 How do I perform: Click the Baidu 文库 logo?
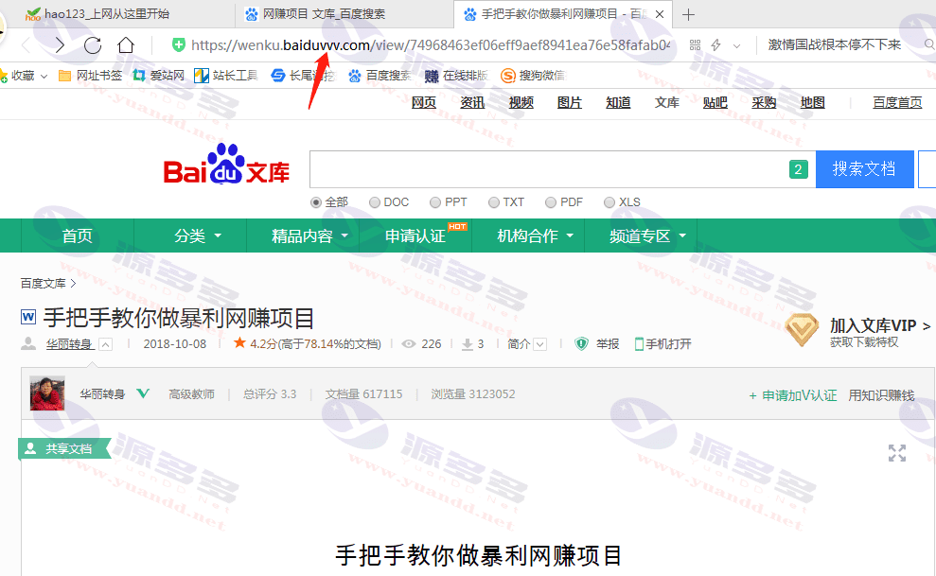(x=226, y=166)
